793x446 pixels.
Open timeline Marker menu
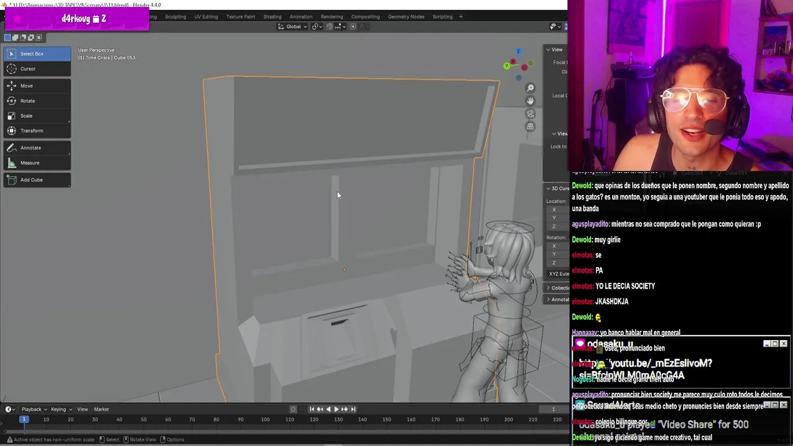tap(101, 409)
